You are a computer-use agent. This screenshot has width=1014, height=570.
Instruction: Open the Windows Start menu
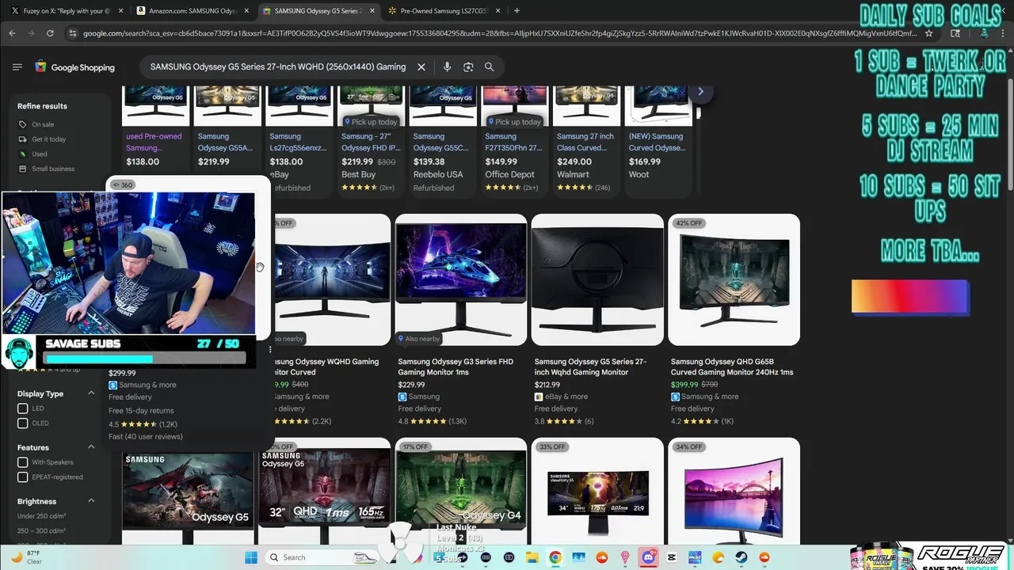coord(251,557)
